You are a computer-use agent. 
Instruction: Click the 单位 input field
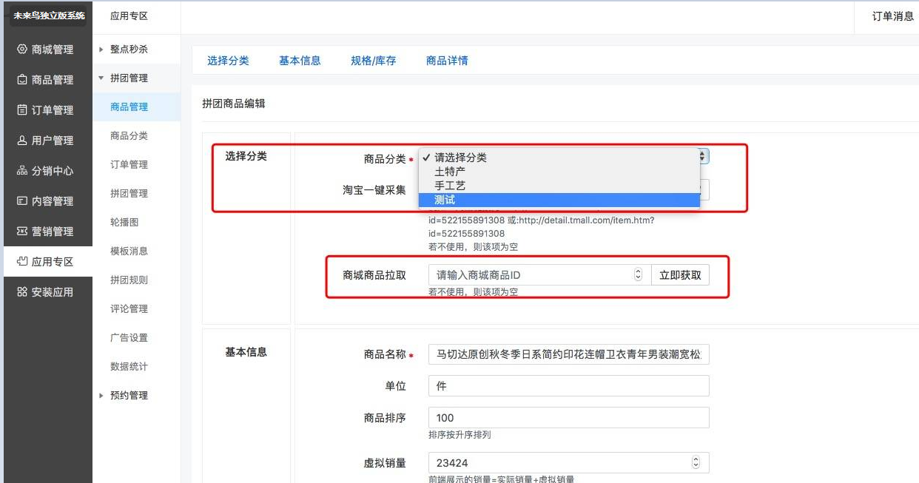pyautogui.click(x=568, y=385)
